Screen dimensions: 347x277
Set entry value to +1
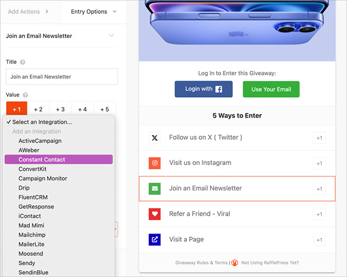(17, 109)
